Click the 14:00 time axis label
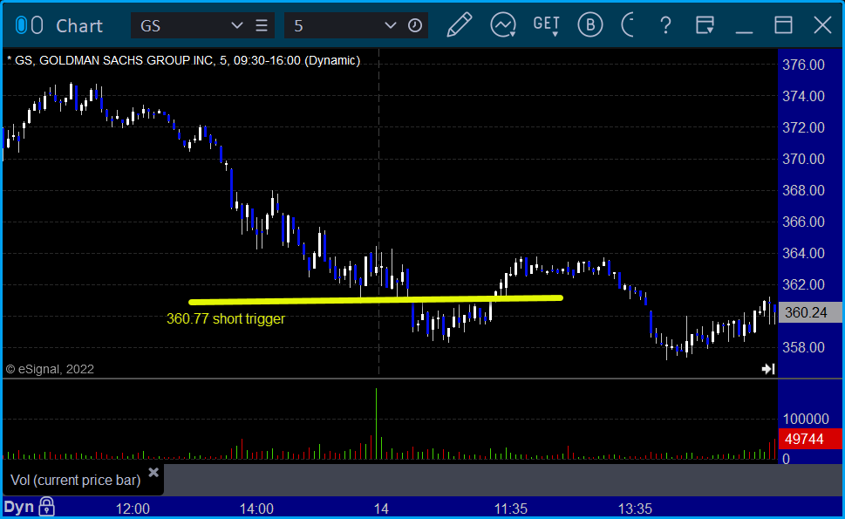The height and width of the screenshot is (519, 845). 256,509
